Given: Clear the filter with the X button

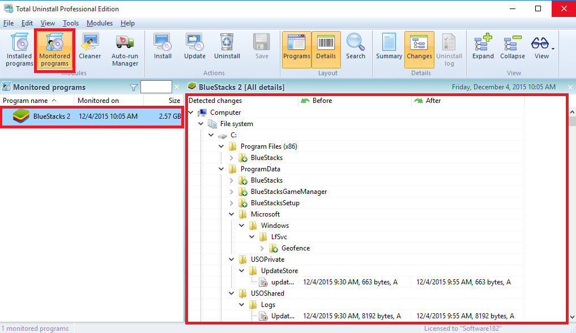Looking at the screenshot, I should click(177, 87).
